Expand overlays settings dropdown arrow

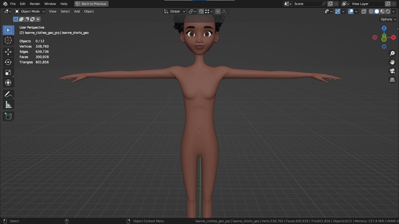point(356,11)
